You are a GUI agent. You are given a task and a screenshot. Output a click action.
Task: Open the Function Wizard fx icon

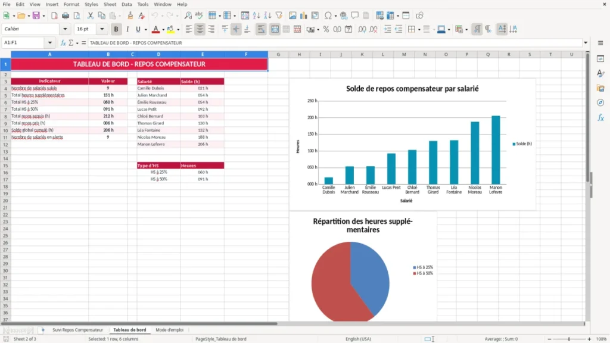point(63,43)
